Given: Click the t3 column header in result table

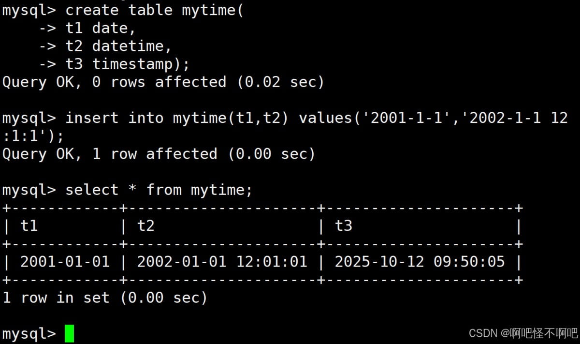Looking at the screenshot, I should pos(344,225).
